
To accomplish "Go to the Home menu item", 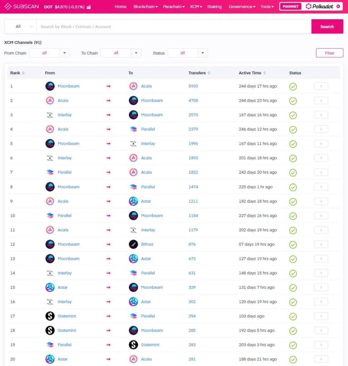I will coord(120,7).
